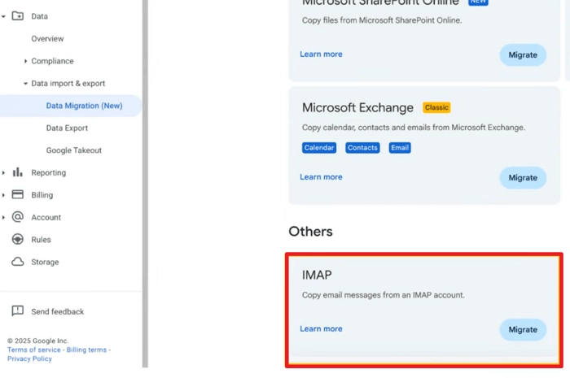The image size is (570, 378).
Task: Click the Billing credit card icon
Action: [17, 194]
